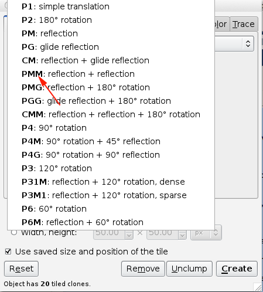Open the px units dropdown
This screenshot has height=292, width=263.
[206, 233]
